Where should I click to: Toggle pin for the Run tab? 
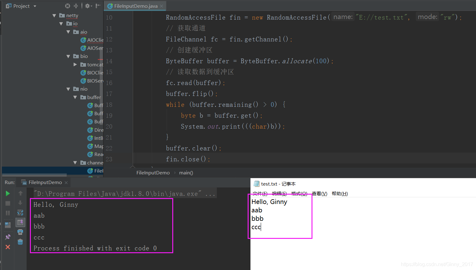[7, 236]
